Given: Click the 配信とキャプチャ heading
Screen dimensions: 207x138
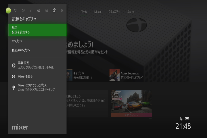Looking at the screenshot, I should 24,19.
